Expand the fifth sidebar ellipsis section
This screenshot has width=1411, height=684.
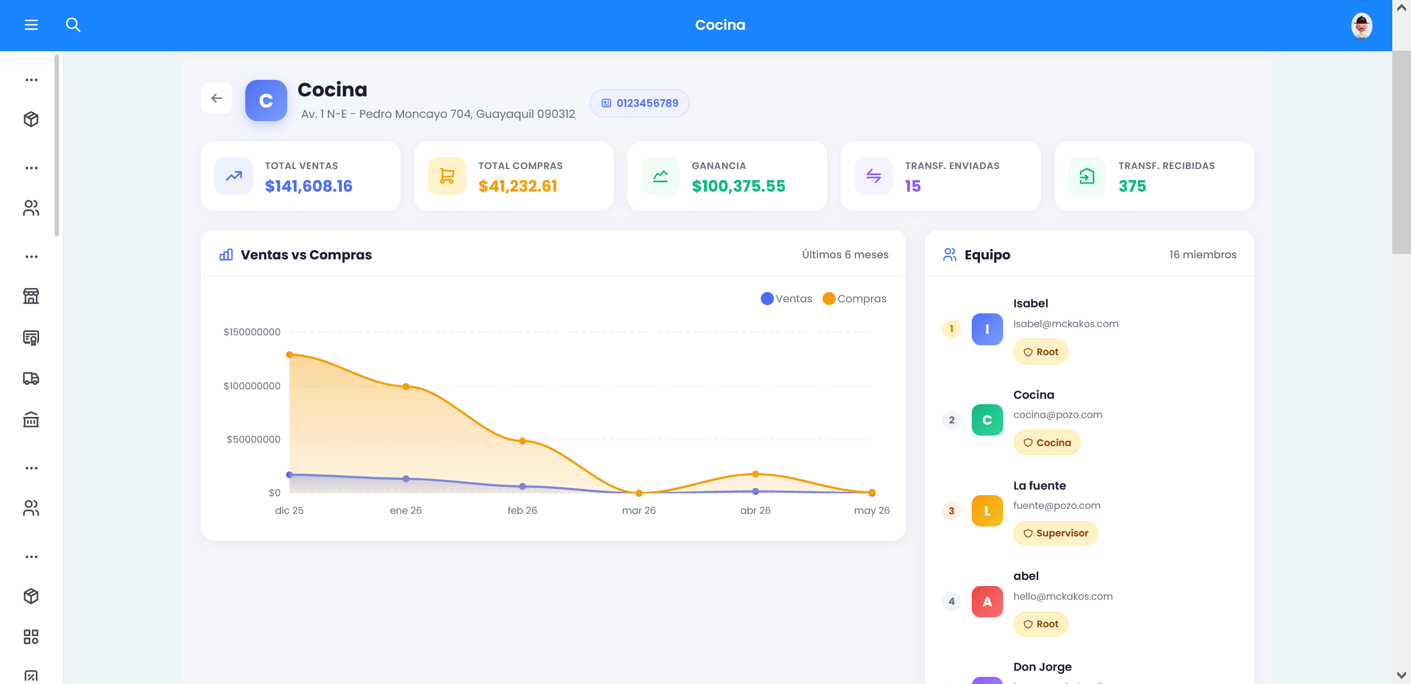click(x=31, y=557)
